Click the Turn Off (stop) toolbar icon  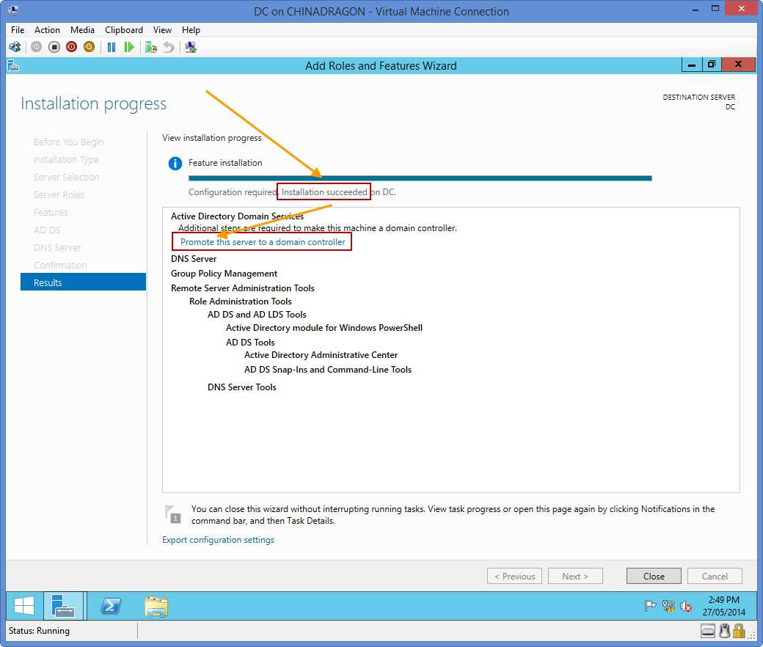coord(54,47)
